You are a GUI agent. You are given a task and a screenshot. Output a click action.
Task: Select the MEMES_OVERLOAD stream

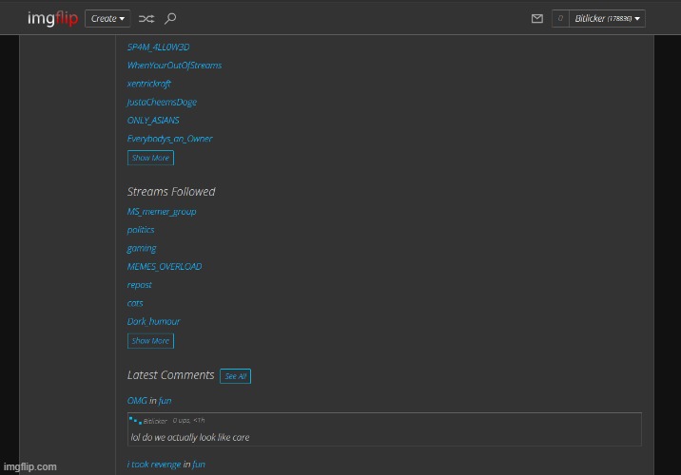click(x=165, y=267)
